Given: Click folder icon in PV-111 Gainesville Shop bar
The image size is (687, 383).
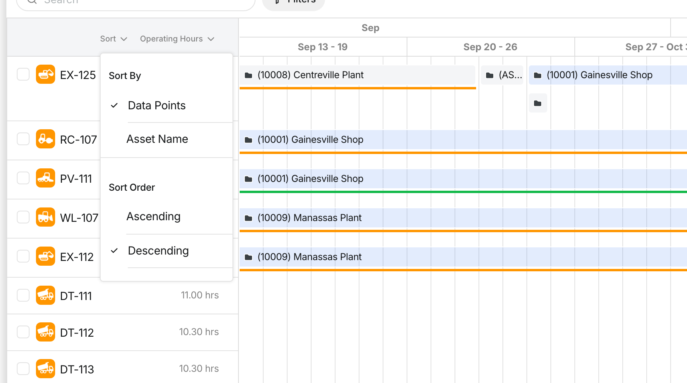Looking at the screenshot, I should point(248,179).
